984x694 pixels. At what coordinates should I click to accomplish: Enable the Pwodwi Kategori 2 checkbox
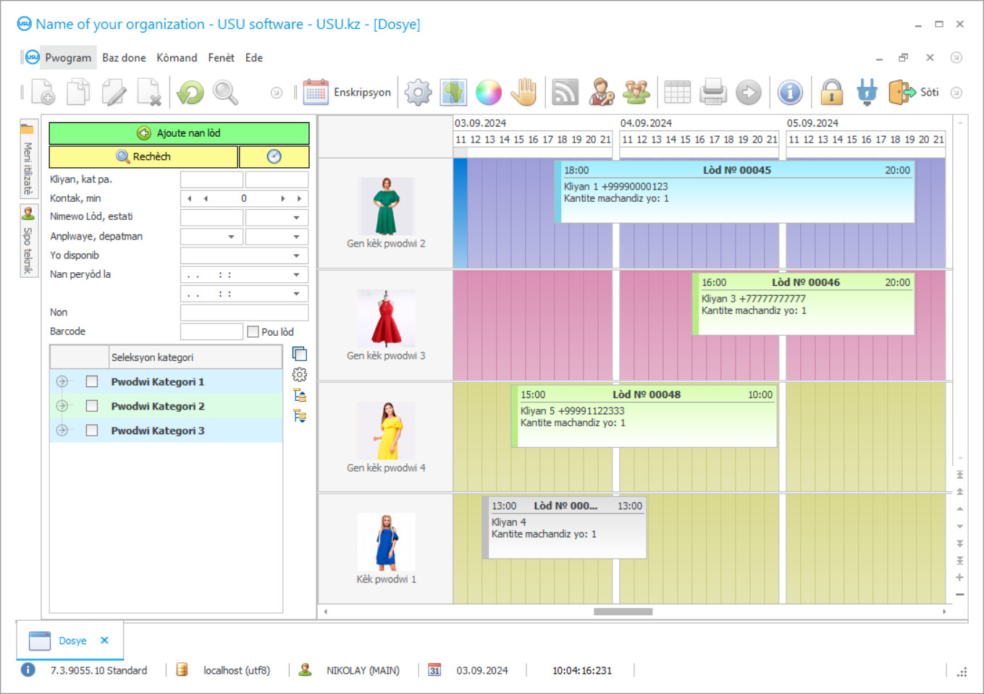click(x=92, y=406)
